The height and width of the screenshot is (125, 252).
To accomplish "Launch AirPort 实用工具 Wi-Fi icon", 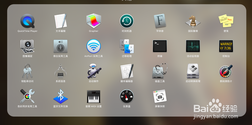I will [x=93, y=46].
